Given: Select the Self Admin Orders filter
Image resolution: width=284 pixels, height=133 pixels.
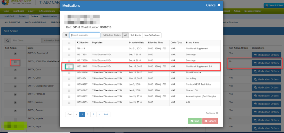Looking at the screenshot, I should (x=112, y=35).
